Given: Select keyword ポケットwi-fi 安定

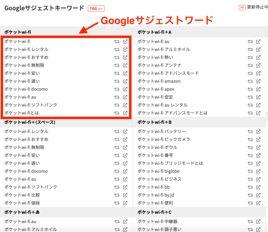Looking at the screenshot, I should pyautogui.click(x=155, y=97).
